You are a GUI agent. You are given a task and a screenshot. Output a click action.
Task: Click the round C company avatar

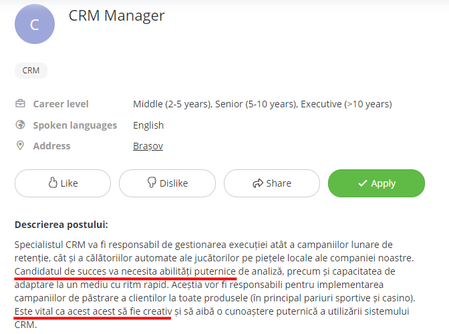(35, 24)
